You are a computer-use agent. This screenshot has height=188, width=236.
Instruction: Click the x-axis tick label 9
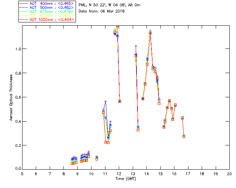click(77, 174)
